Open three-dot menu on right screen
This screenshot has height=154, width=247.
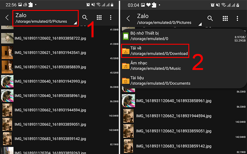237,18
